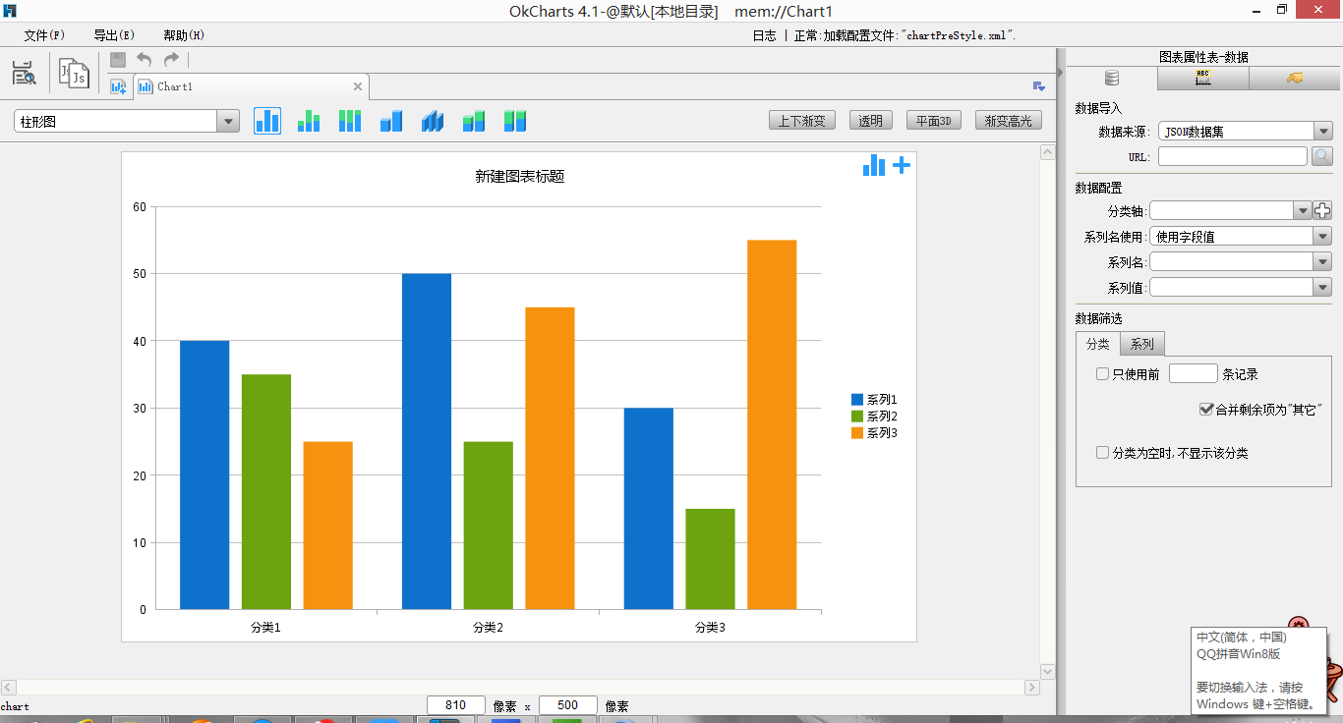Close the Chart1 tab

358,86
